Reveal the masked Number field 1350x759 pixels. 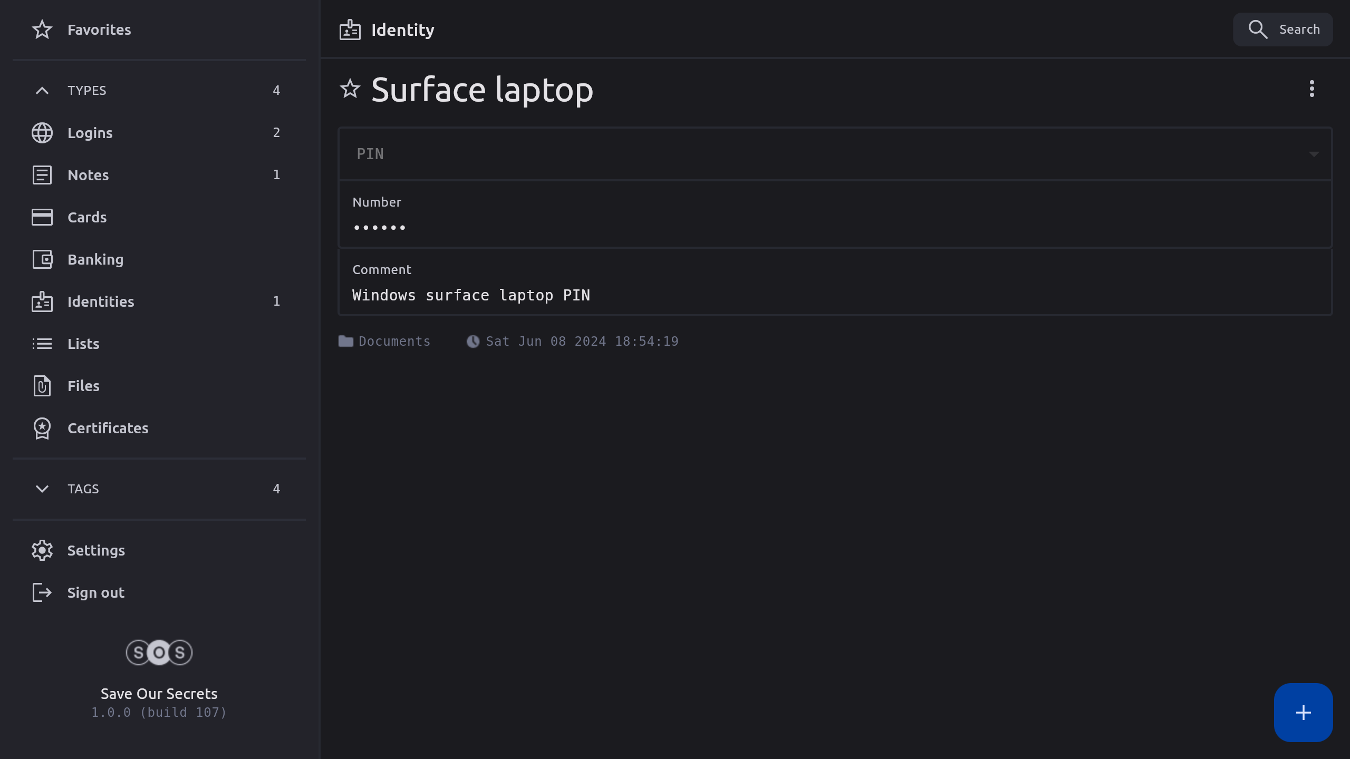pos(380,228)
